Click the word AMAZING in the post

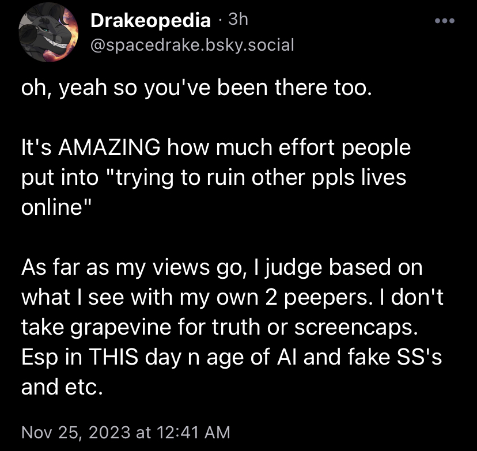tap(109, 147)
